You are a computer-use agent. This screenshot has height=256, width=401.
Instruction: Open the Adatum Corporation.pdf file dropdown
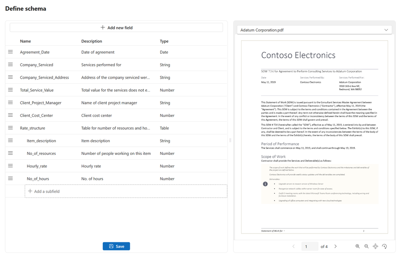(x=314, y=30)
